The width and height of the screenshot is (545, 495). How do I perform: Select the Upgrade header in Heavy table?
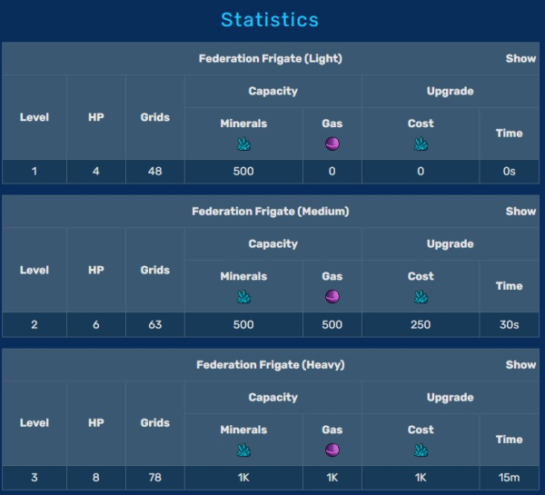click(x=450, y=397)
